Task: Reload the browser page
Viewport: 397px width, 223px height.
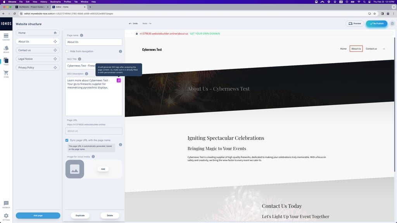Action: point(14,14)
